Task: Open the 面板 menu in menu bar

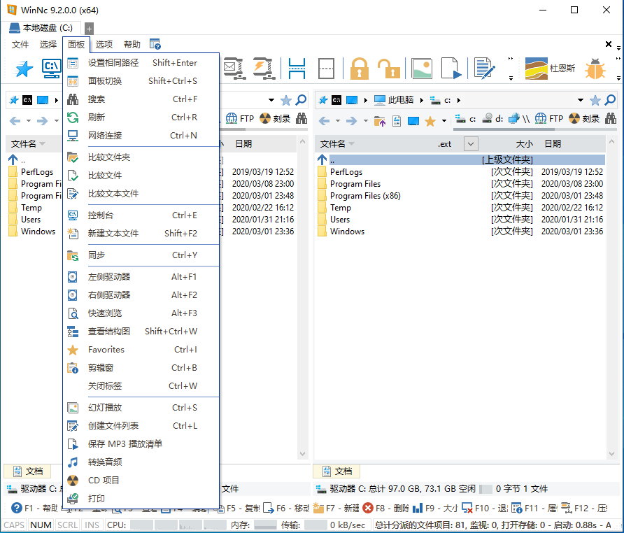Action: pos(76,44)
